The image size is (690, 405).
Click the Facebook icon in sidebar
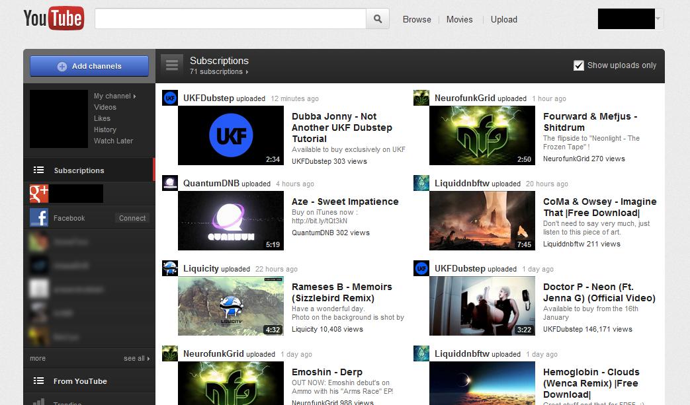pyautogui.click(x=39, y=217)
